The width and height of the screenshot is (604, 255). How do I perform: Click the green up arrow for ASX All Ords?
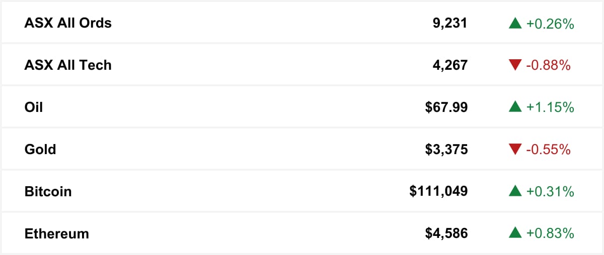point(515,23)
